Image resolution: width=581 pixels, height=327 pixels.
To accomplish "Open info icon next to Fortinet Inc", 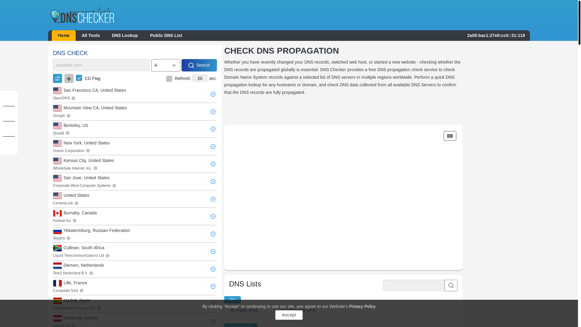I will 74,221.
